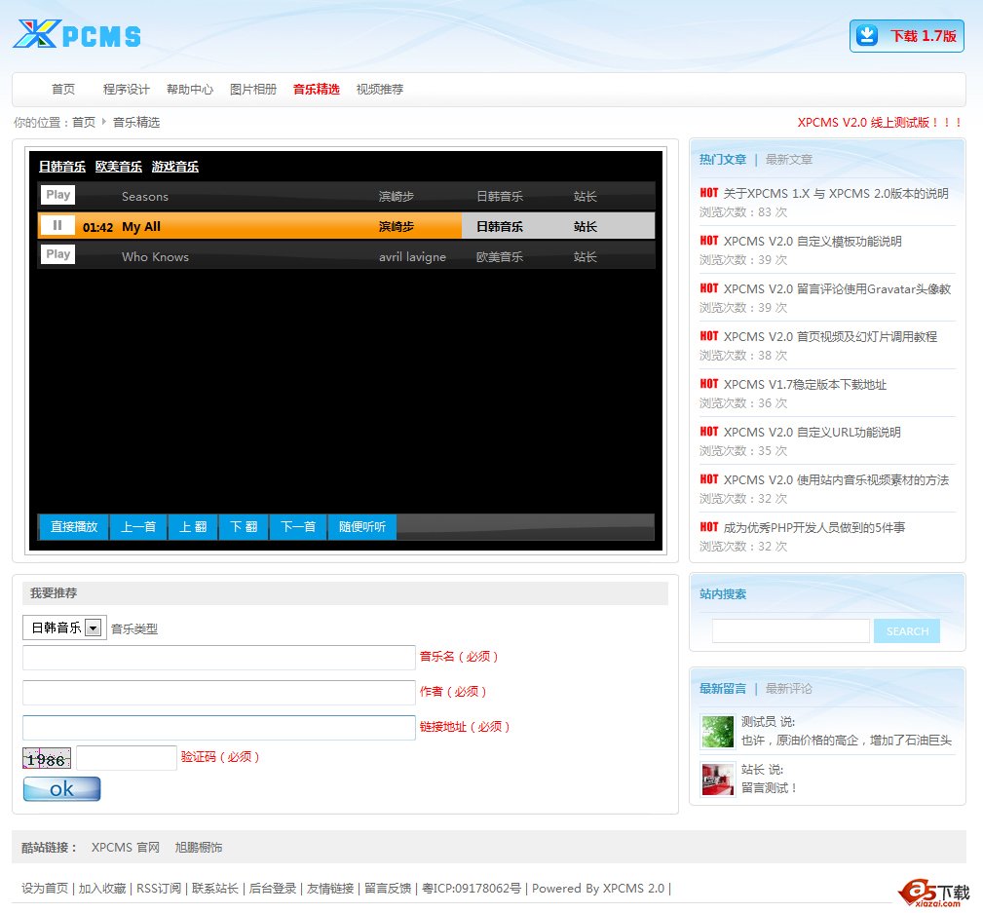Image resolution: width=983 pixels, height=913 pixels.
Task: Click the 上一首 previous song button
Action: click(138, 527)
